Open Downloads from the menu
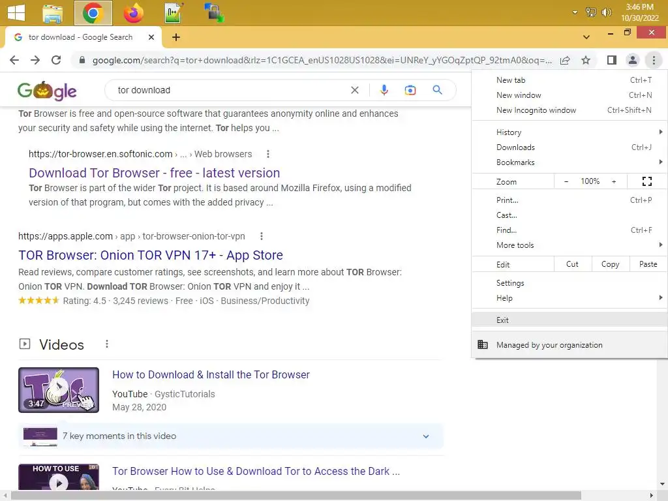 click(x=569, y=147)
